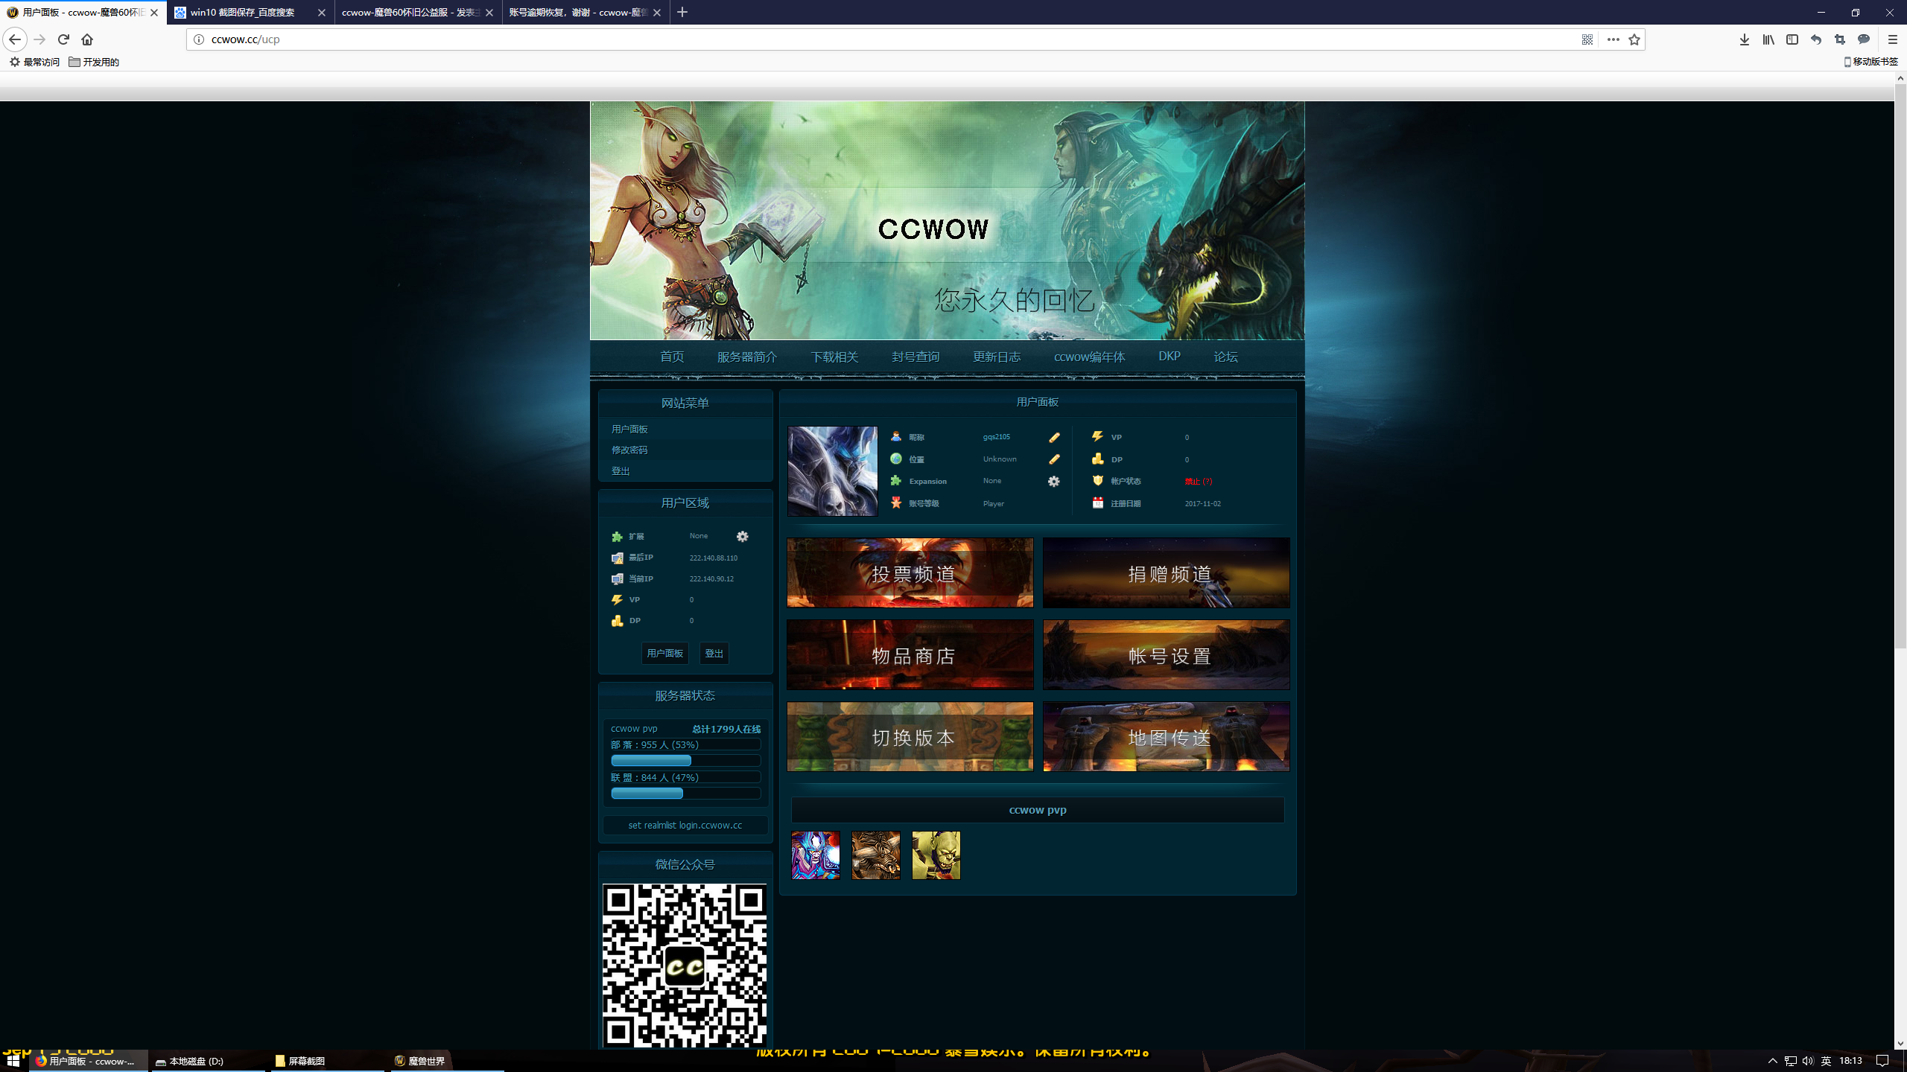Screen dimensions: 1907x1072
Task: Click the QR code icon in address bar
Action: tap(1587, 39)
